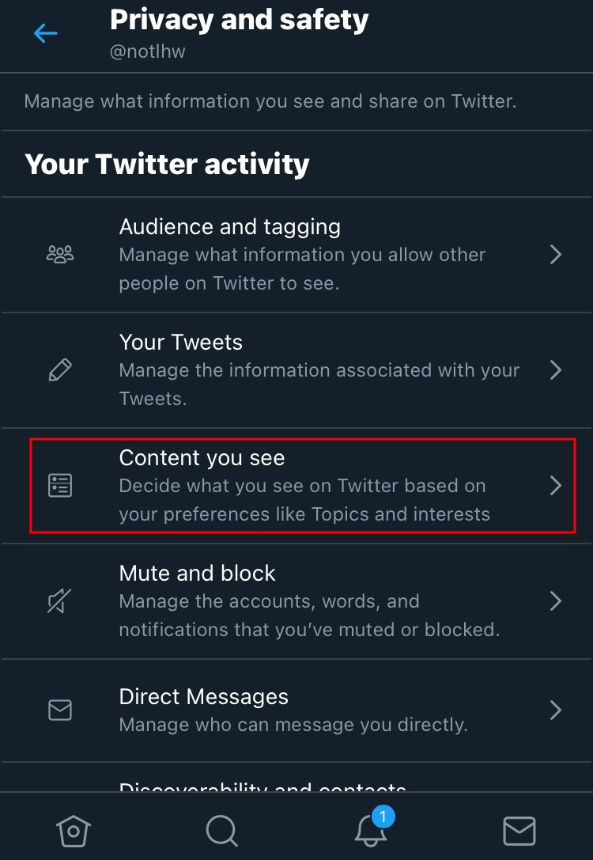Image resolution: width=593 pixels, height=860 pixels.
Task: Open the Search tab magnifier icon
Action: [x=222, y=831]
